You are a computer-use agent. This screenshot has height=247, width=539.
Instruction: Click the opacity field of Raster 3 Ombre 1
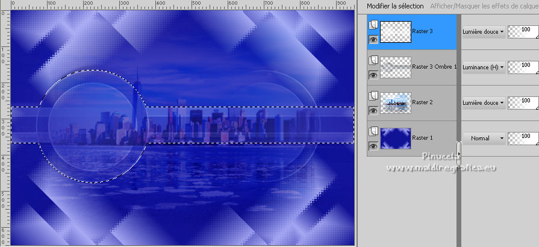523,67
